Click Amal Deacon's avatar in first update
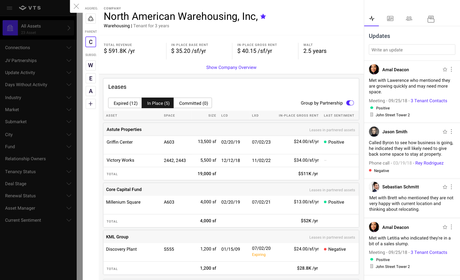 pos(374,69)
